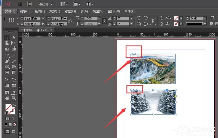Select the Line tool
Image resolution: width=218 pixels, height=138 pixels.
point(14,55)
